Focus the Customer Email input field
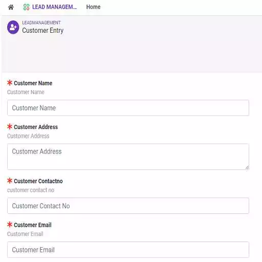 coord(128,250)
